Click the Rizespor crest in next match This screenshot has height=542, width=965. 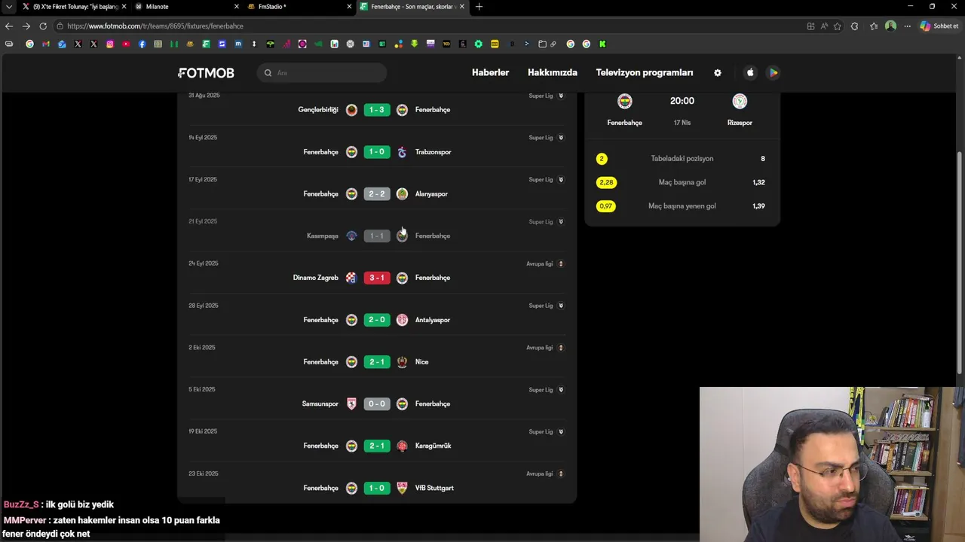740,102
